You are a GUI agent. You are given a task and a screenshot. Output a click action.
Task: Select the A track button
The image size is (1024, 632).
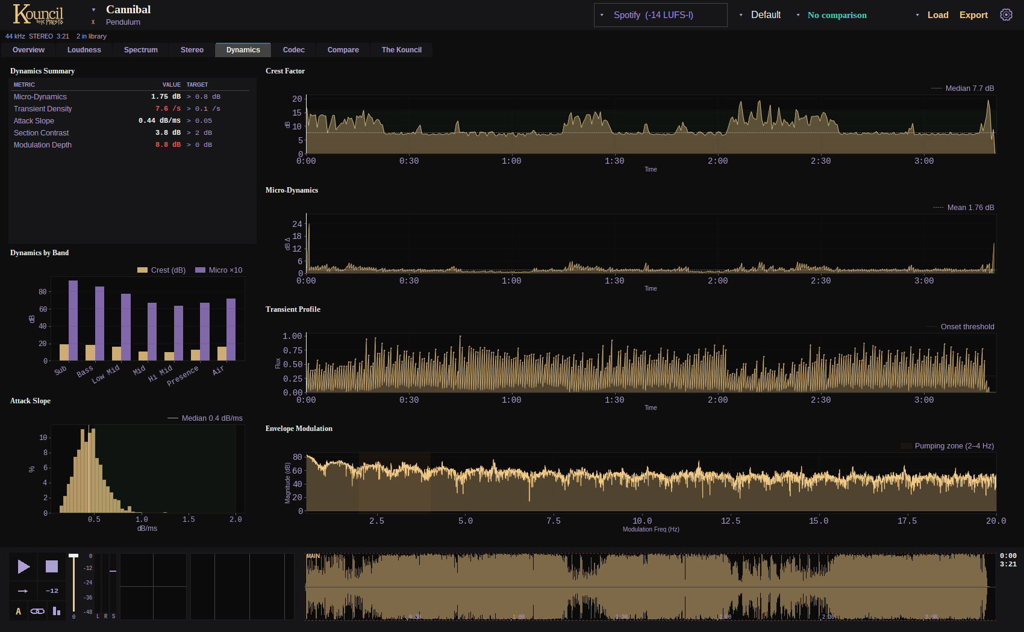(x=18, y=612)
